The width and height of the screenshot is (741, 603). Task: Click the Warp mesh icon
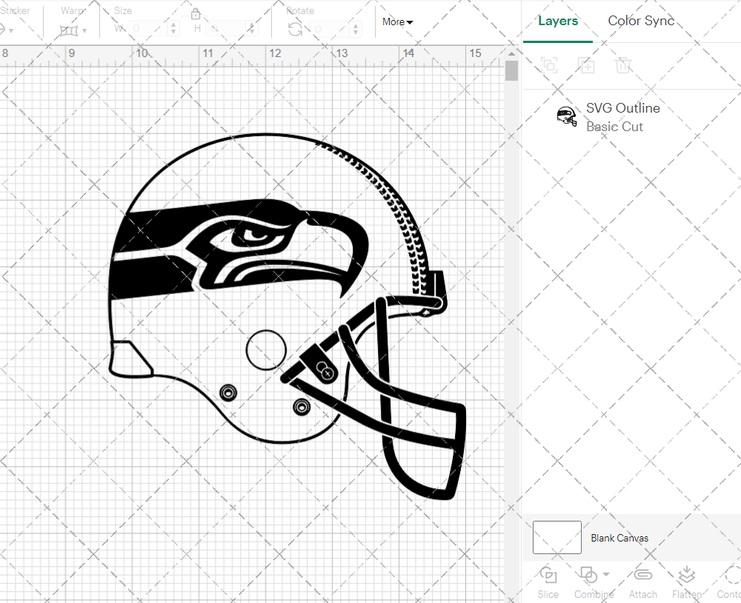tap(68, 31)
